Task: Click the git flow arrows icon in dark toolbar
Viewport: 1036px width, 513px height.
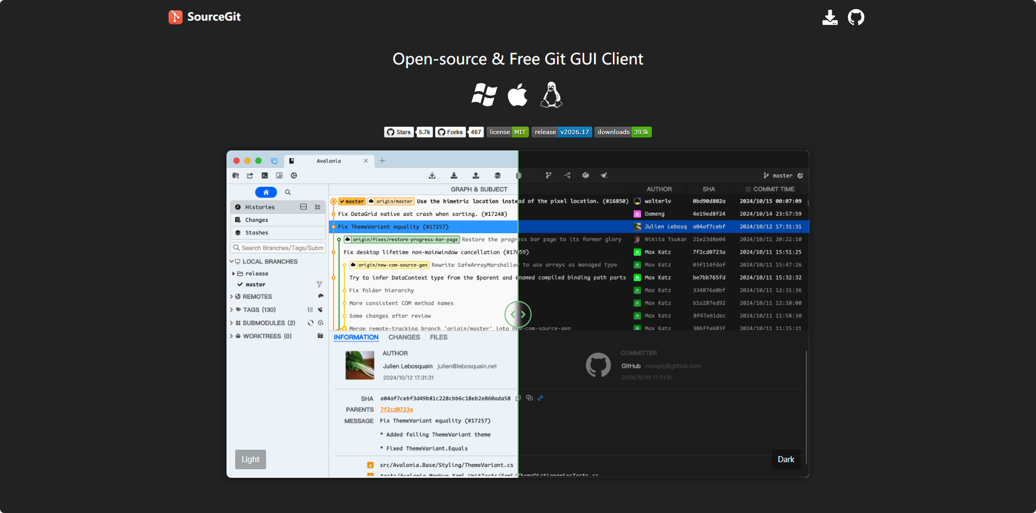Action: [567, 175]
